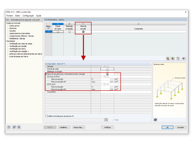
Task: Click the Detalhes... button
Action: 64,127
